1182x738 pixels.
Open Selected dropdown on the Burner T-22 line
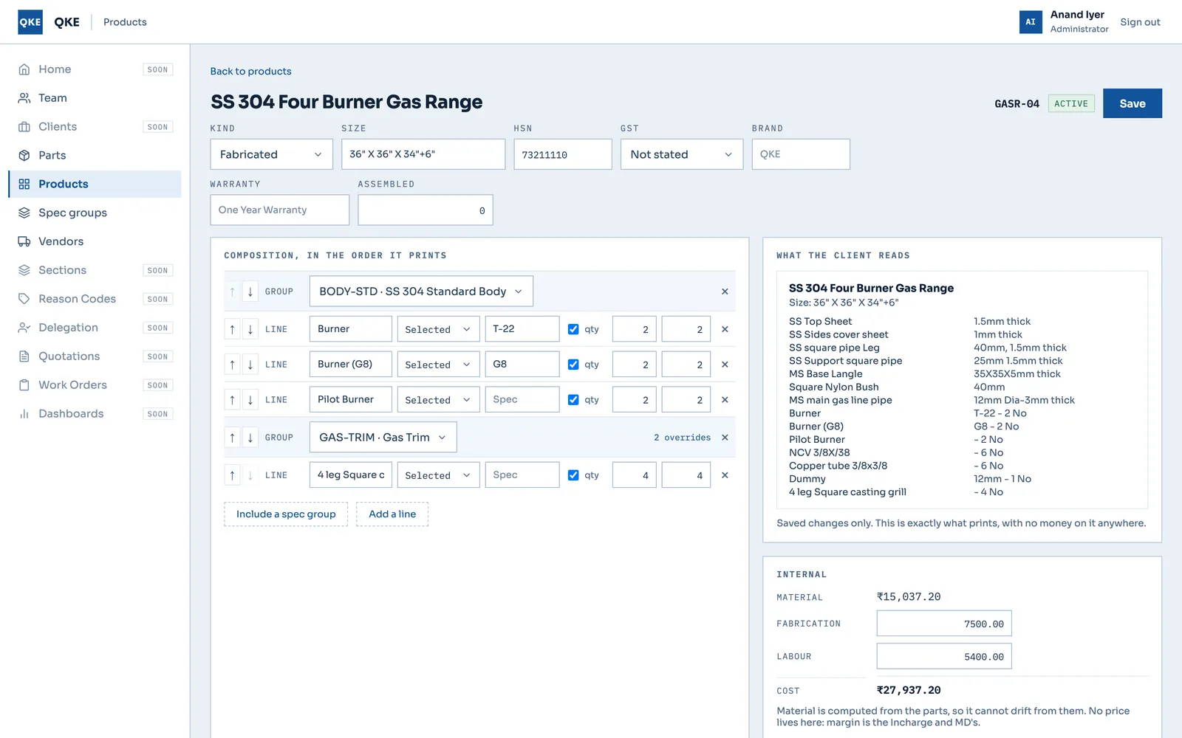coord(438,329)
